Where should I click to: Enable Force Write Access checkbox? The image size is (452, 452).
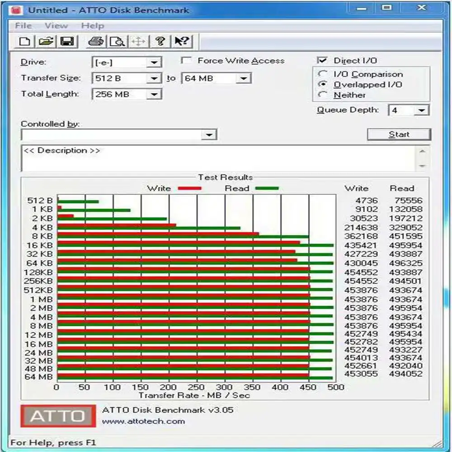(x=186, y=61)
